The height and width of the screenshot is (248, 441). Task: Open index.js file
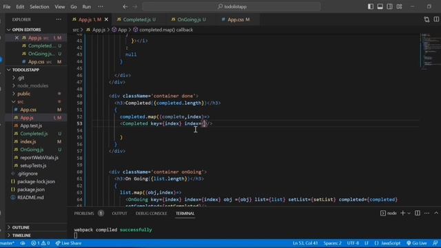click(28, 142)
